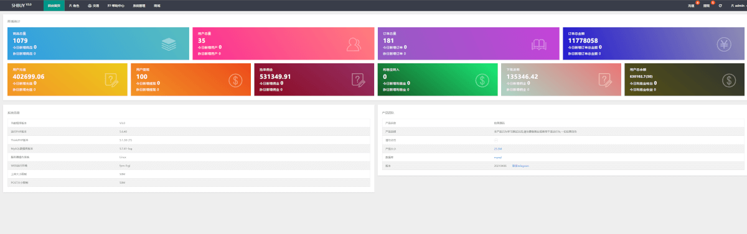Click the SHBUY V3.0 logo

click(x=21, y=5)
